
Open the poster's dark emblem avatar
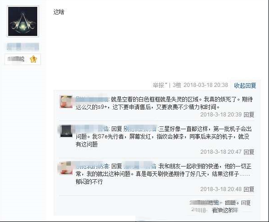[x=23, y=21]
